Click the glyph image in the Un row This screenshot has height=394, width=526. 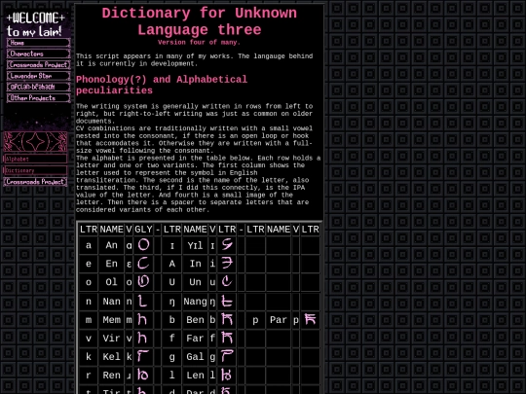[227, 282]
